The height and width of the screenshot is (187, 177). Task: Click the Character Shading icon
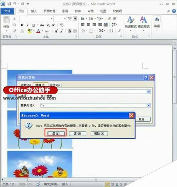(x=69, y=31)
